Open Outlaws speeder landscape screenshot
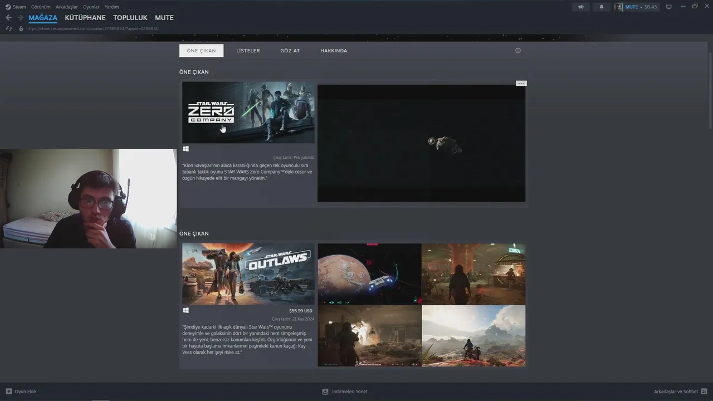Viewport: 713px width, 401px height. click(x=473, y=336)
